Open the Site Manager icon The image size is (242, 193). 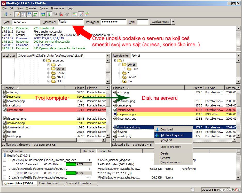6,14
